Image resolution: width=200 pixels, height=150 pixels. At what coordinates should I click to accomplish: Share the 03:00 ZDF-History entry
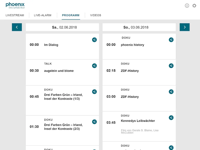[171, 92]
